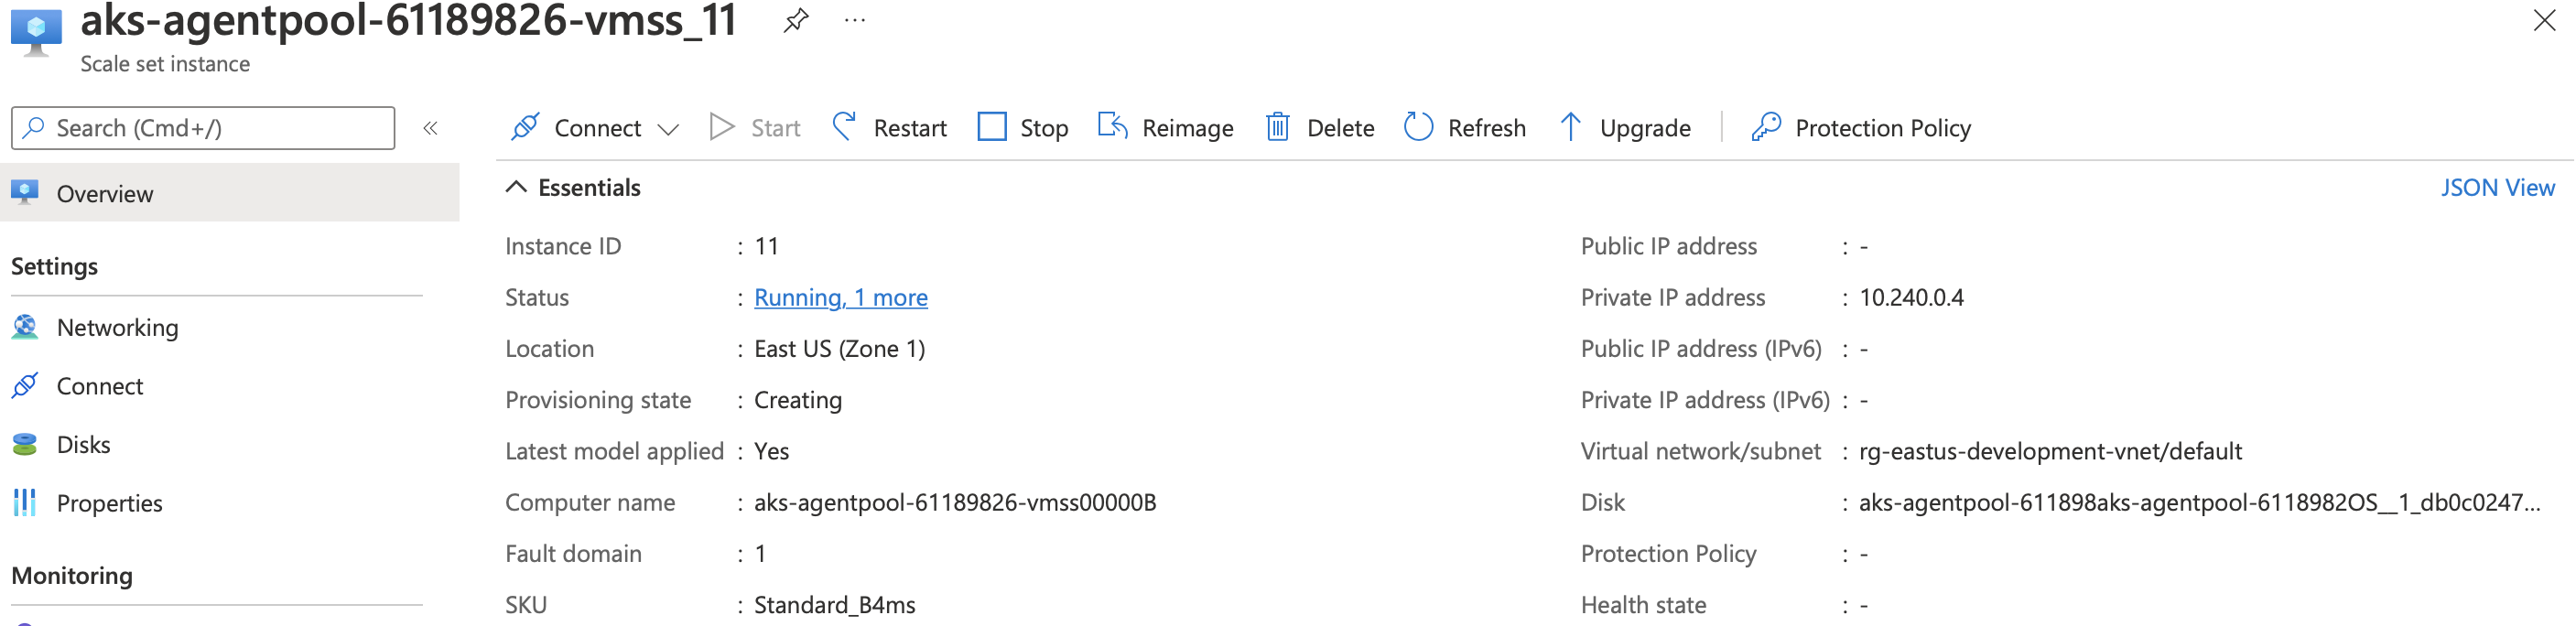
Task: Collapse the left sidebar menu
Action: (431, 128)
